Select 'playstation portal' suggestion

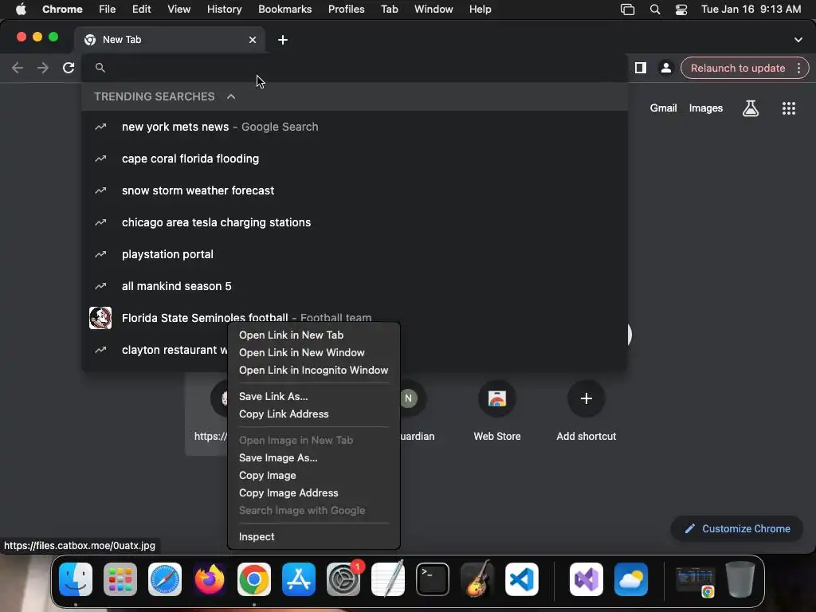(354, 254)
